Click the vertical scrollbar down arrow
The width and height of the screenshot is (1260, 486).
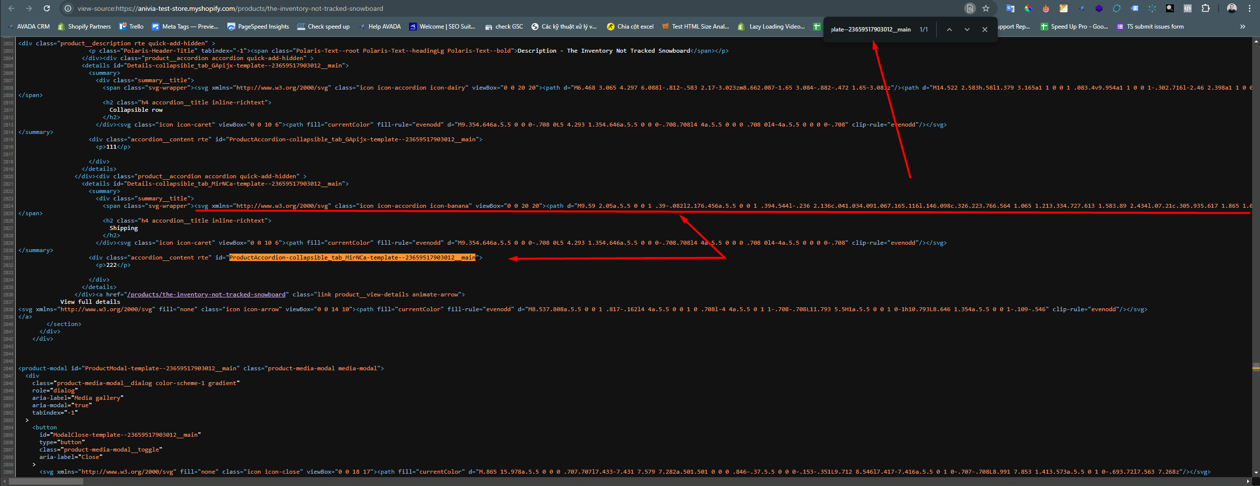[x=1256, y=473]
